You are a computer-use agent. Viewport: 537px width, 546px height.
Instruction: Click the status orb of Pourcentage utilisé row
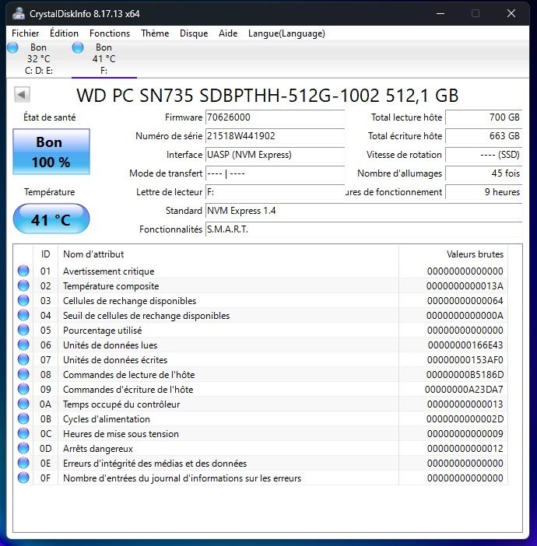[x=23, y=330]
